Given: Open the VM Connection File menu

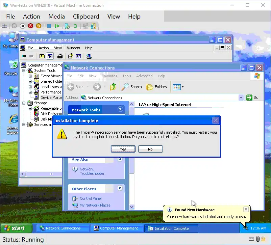Looking at the screenshot, I should coord(10,17).
